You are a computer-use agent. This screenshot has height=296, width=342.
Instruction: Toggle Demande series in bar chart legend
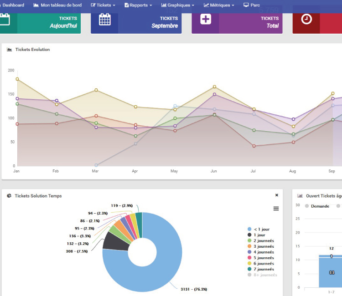pyautogui.click(x=317, y=206)
